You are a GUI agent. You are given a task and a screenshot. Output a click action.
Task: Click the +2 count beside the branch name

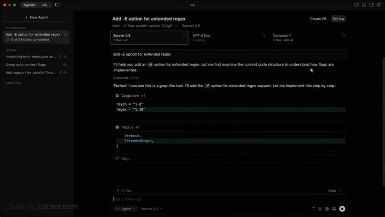click(x=176, y=26)
